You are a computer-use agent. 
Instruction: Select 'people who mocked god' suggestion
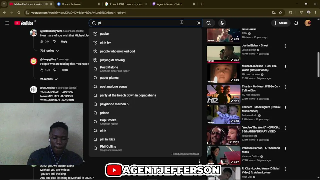coord(145,51)
